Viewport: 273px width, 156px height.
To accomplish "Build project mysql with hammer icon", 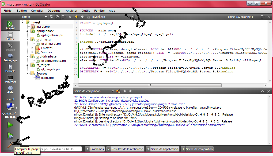I will pos(10,145).
